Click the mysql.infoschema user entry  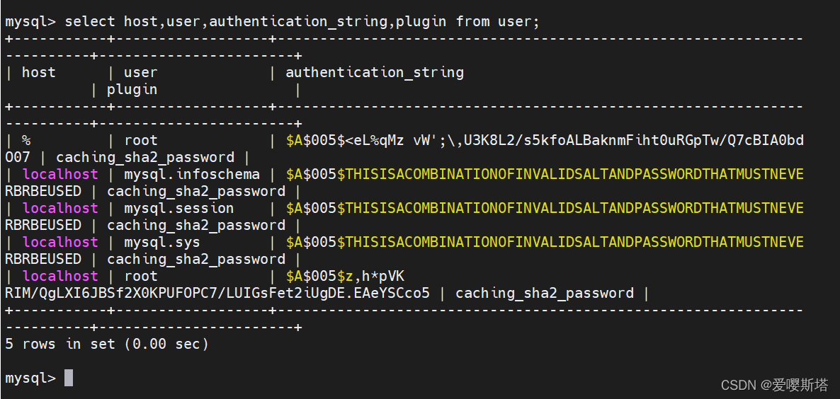(x=192, y=174)
